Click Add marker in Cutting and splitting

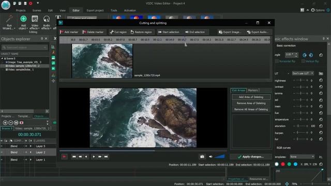pyautogui.click(x=69, y=32)
